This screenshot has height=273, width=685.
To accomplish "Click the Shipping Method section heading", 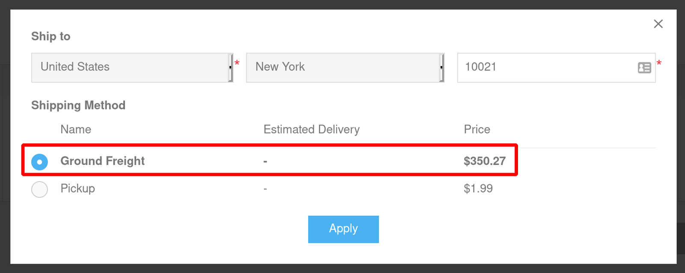I will click(x=78, y=106).
